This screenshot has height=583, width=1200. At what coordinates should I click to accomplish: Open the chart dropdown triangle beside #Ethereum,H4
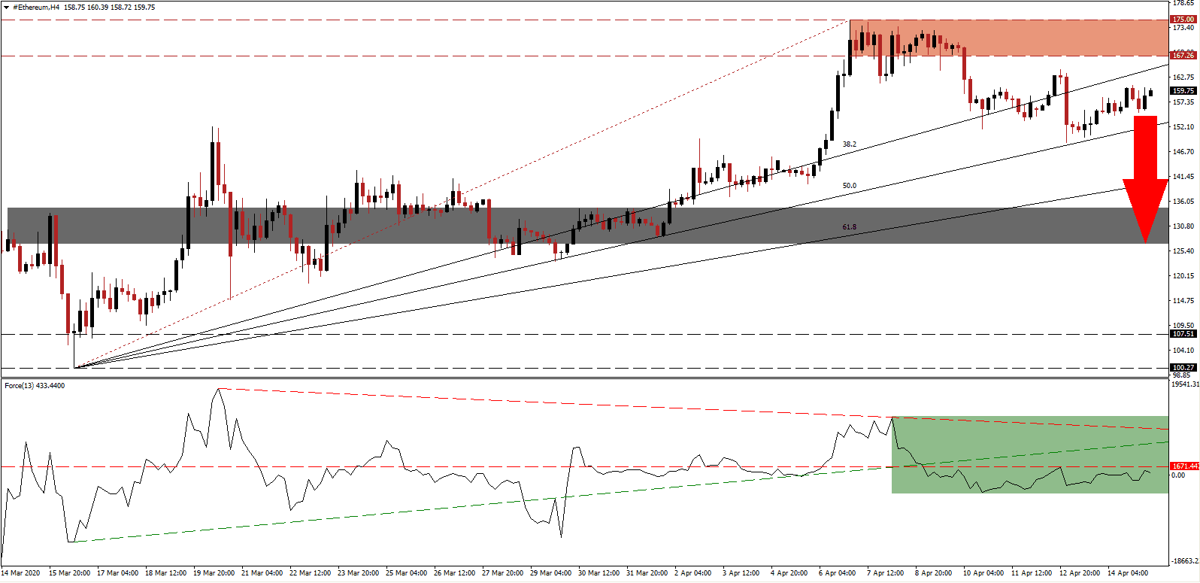7,7
